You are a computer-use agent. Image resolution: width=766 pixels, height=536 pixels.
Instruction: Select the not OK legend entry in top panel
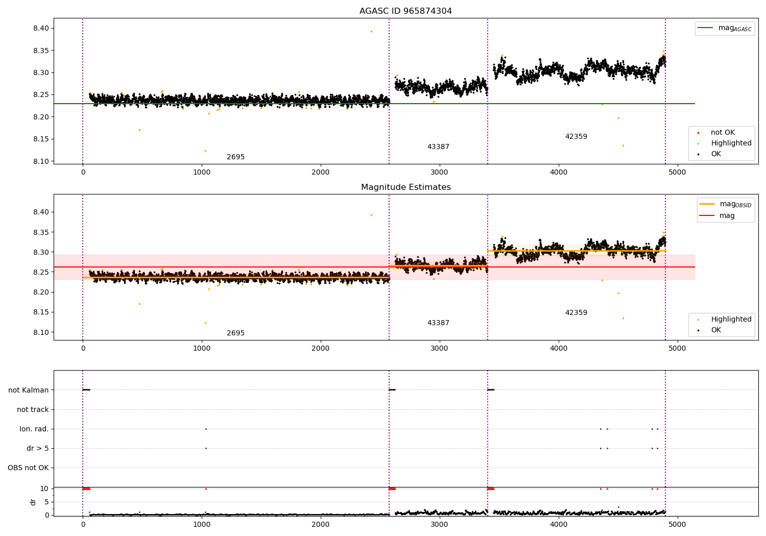point(723,133)
